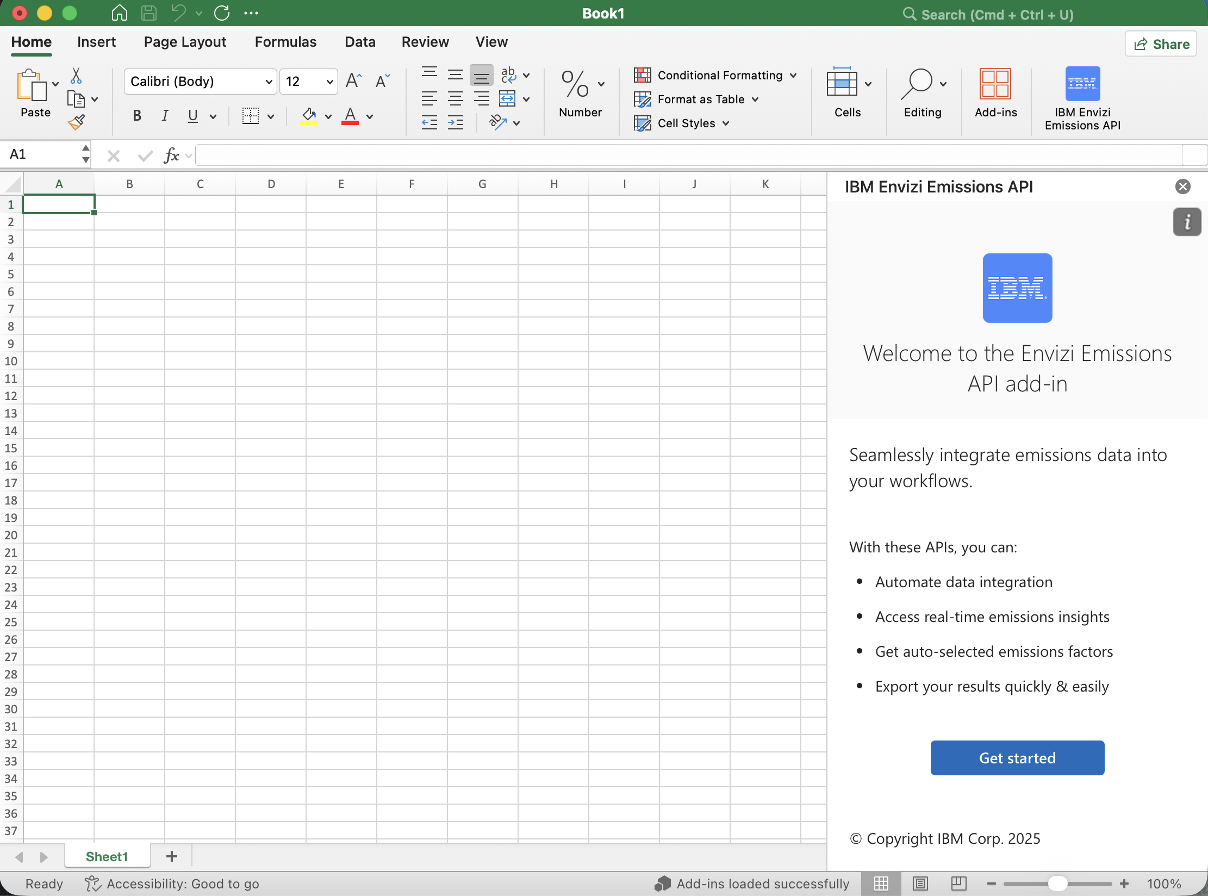Image resolution: width=1208 pixels, height=896 pixels.
Task: Switch to the Formulas tab
Action: click(x=285, y=42)
